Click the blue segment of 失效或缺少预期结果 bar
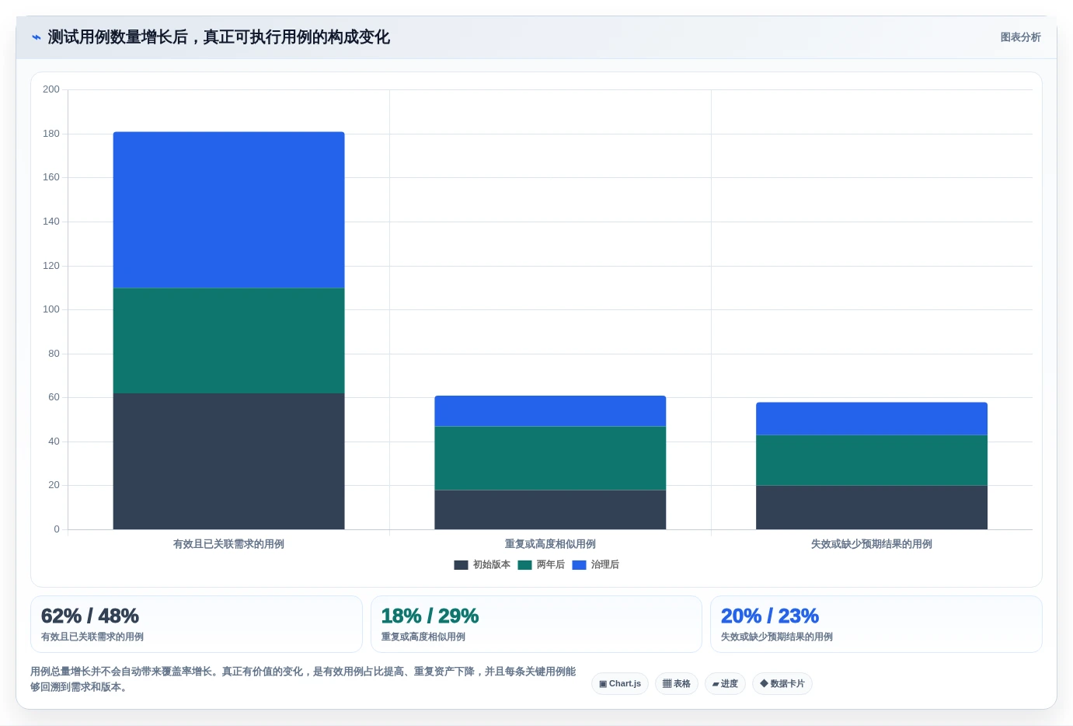 pos(872,419)
